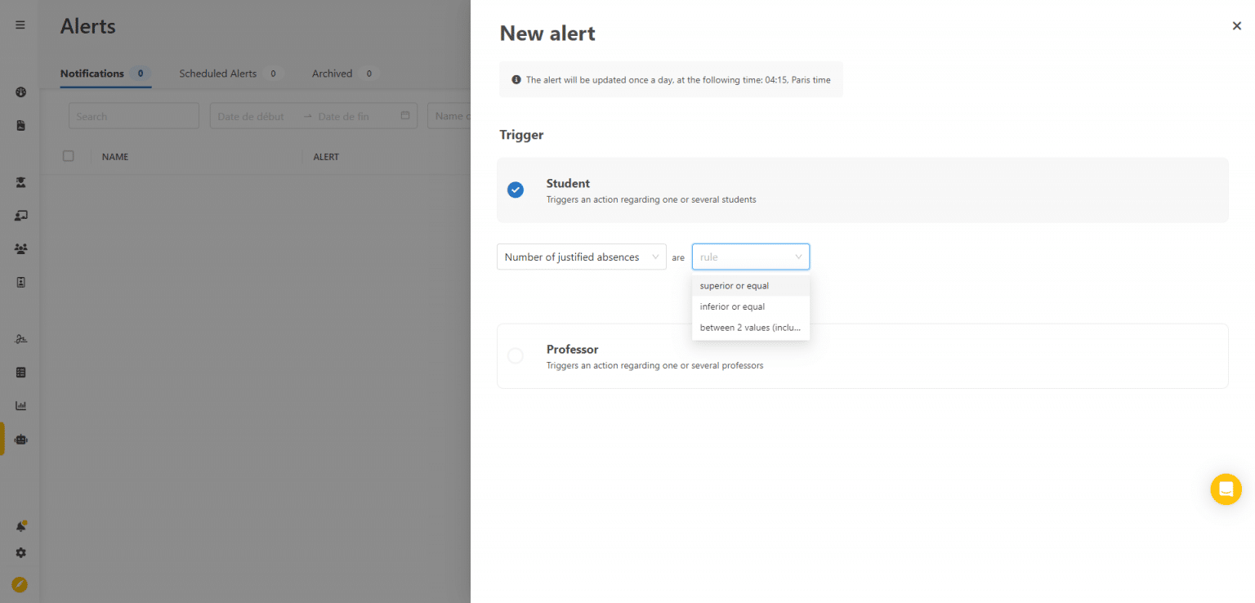Open the dashboard globe icon in sidebar
The height and width of the screenshot is (603, 1255).
pyautogui.click(x=20, y=92)
